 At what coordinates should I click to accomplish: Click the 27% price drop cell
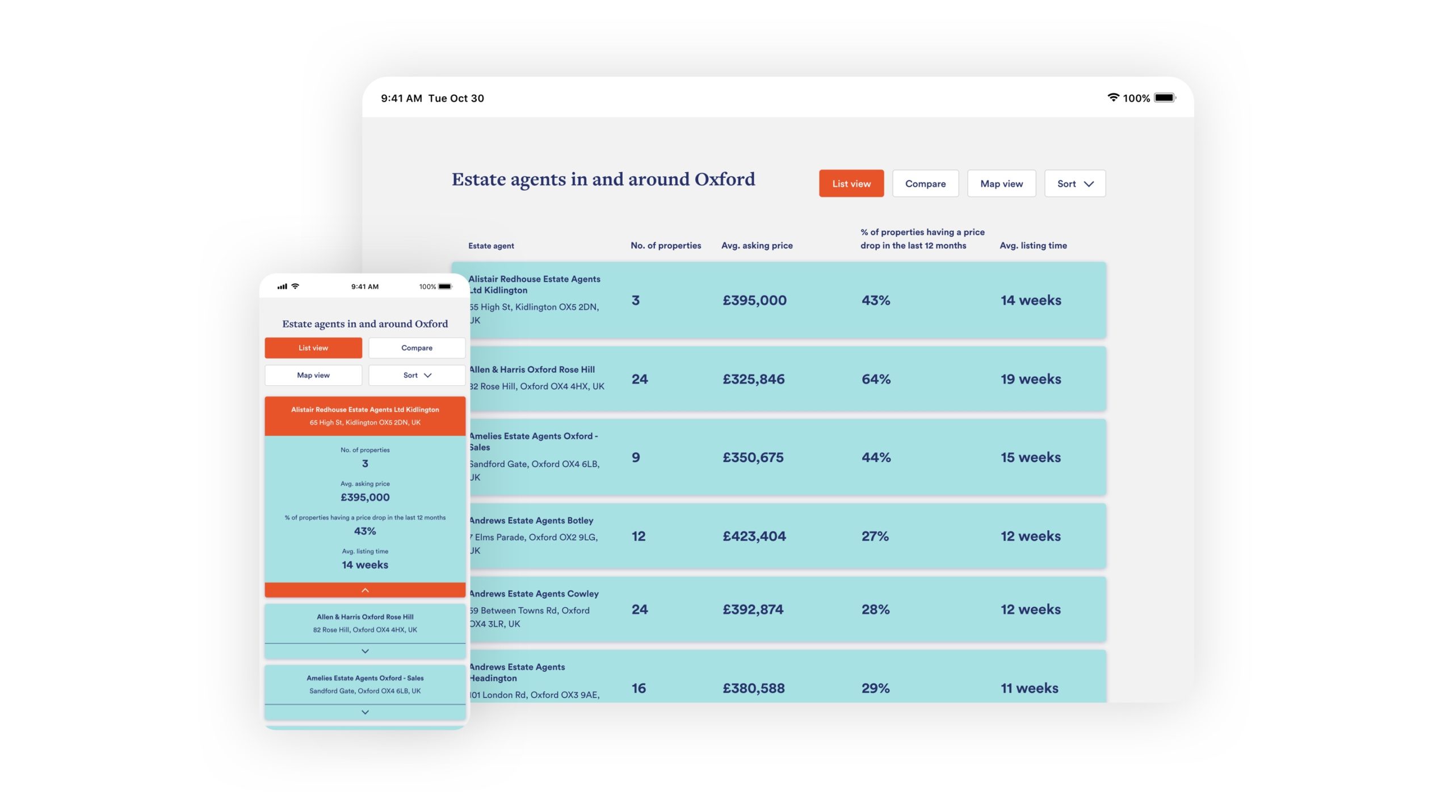point(875,536)
